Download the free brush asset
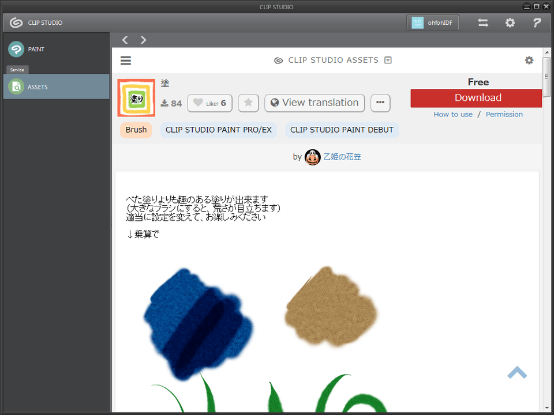 click(476, 98)
